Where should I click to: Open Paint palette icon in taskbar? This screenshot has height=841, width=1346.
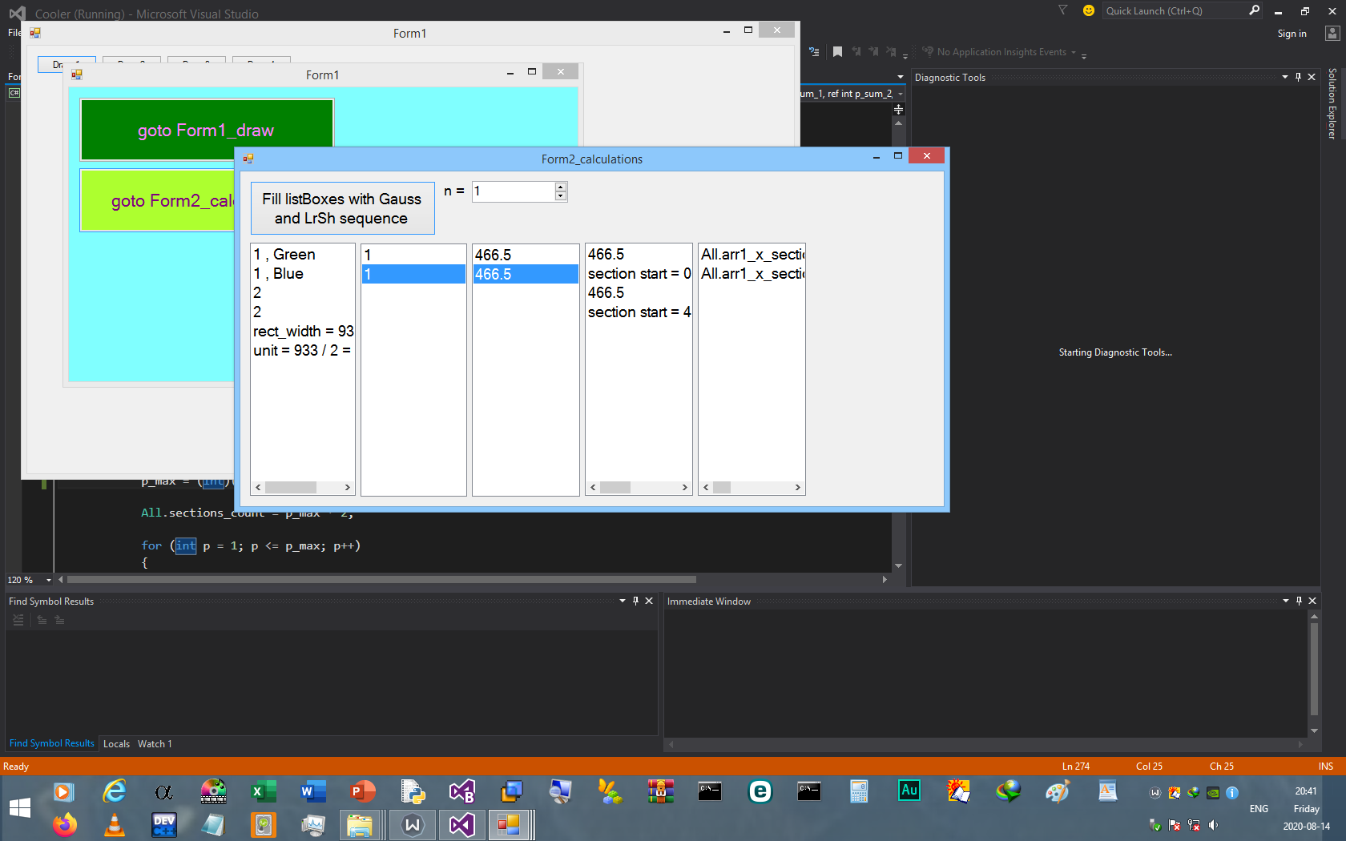1058,791
